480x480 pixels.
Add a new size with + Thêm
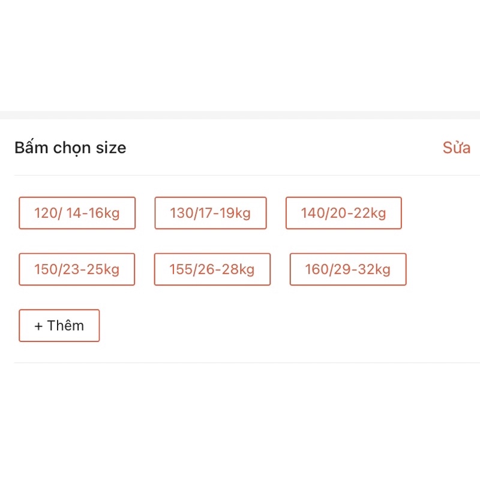click(59, 326)
